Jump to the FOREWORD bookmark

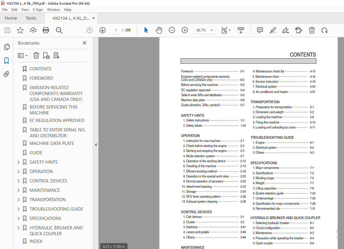[x=41, y=78]
